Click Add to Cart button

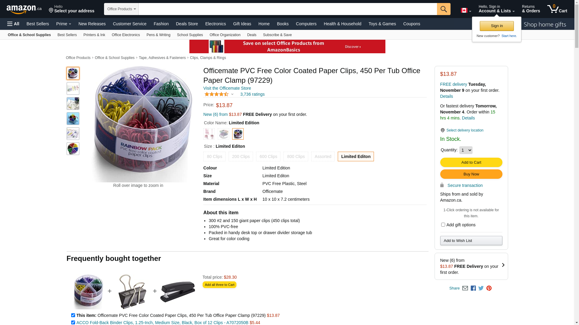pyautogui.click(x=471, y=162)
